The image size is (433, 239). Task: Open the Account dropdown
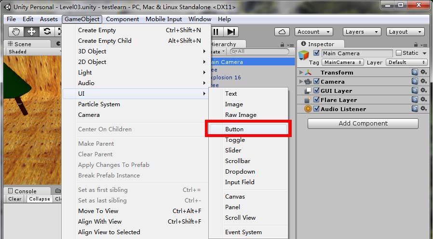click(314, 32)
